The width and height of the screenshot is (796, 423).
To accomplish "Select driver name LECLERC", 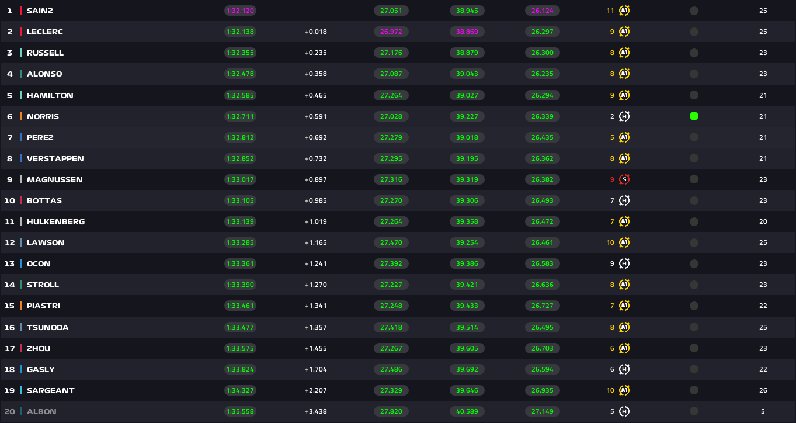I will click(x=45, y=32).
